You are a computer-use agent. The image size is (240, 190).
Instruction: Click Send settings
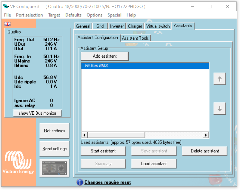[54, 149]
